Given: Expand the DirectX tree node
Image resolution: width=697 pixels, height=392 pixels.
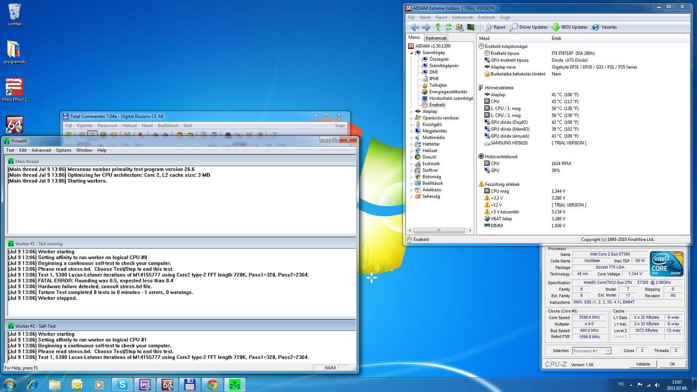Looking at the screenshot, I should tap(411, 157).
